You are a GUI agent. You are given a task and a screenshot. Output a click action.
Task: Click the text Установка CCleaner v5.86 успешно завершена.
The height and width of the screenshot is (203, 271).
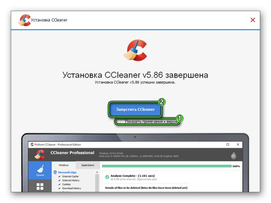point(135,83)
